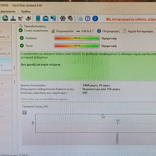Viewport: 156px width, 156px height.
Task: Click the red unregistered version link
Action: (131, 19)
